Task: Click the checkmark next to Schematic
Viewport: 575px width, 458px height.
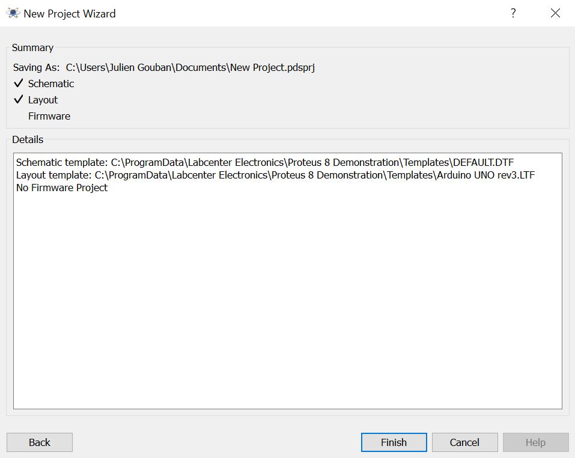Action: click(19, 84)
